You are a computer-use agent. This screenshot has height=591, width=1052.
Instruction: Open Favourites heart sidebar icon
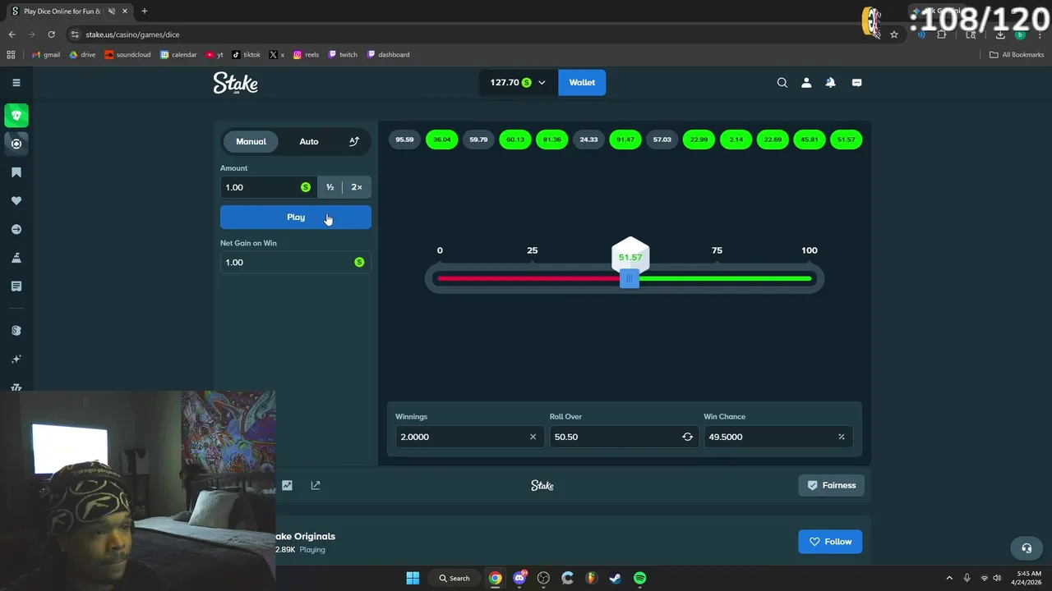pos(16,201)
